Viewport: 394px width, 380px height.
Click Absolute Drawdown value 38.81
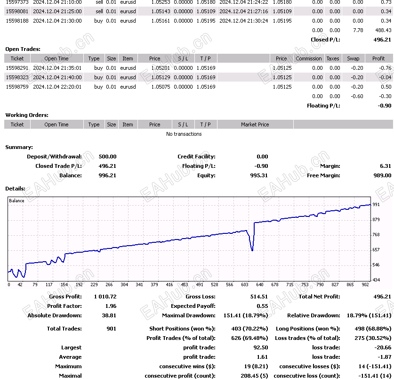[109, 315]
